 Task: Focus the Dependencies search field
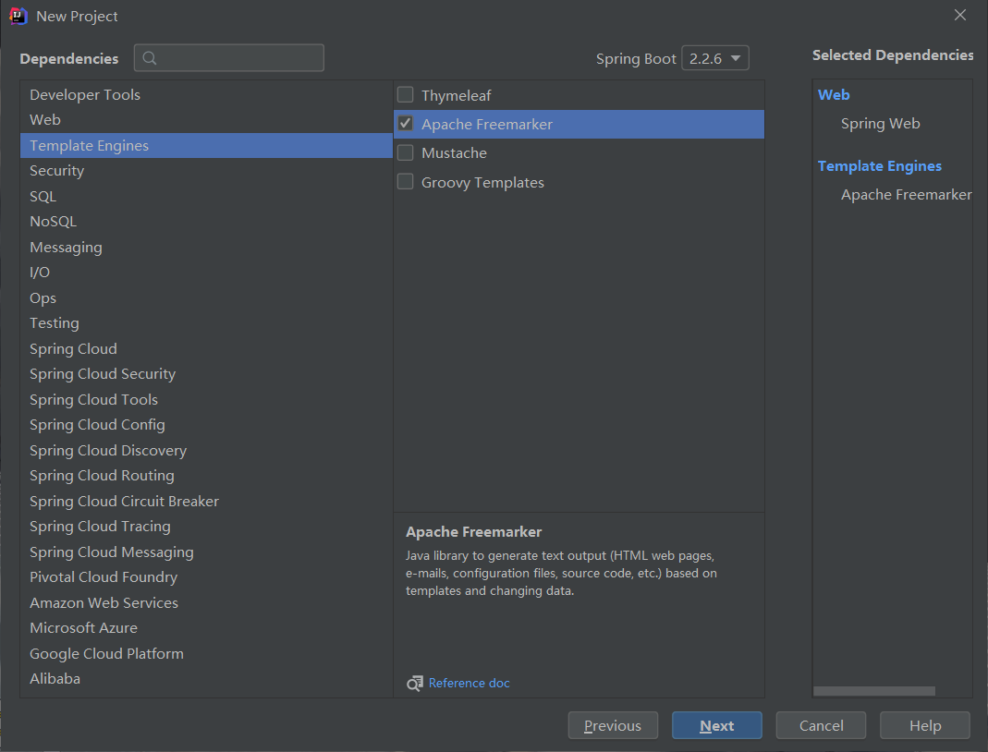228,58
